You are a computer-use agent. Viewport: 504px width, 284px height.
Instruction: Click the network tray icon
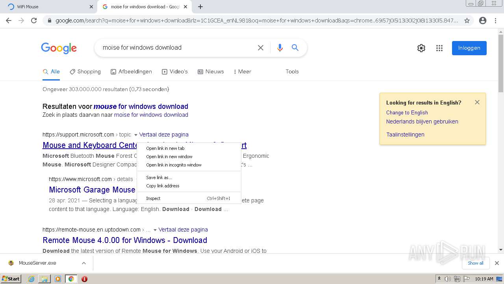pyautogui.click(x=457, y=279)
